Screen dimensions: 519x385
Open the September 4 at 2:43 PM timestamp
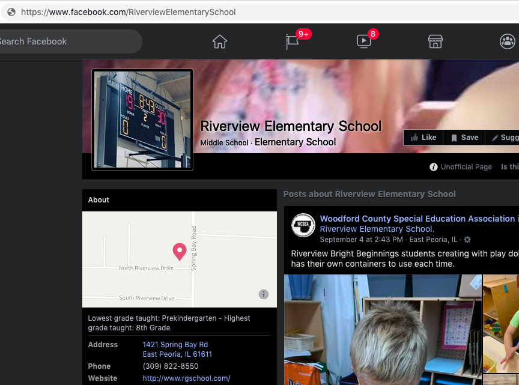(x=361, y=239)
